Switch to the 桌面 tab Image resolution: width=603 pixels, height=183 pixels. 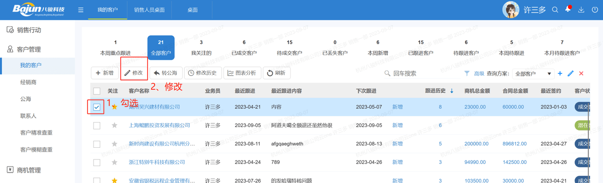pos(192,10)
